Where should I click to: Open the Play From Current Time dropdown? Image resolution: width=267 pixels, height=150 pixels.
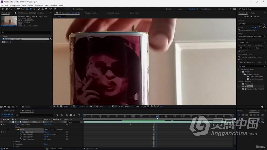point(252,42)
